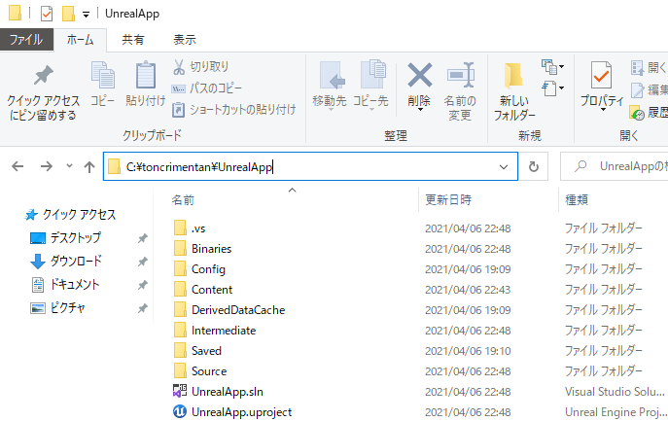
Task: Select the Source folder
Action: [x=209, y=371]
